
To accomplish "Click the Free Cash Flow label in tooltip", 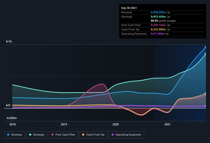I will (131, 25).
